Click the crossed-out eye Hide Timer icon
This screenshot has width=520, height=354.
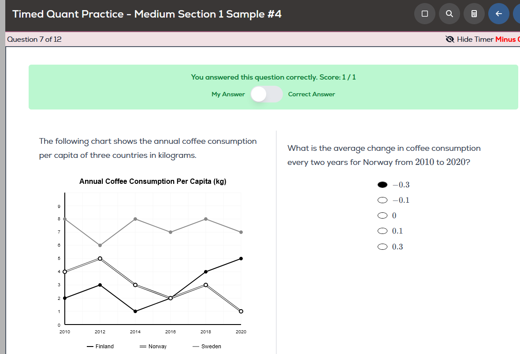(450, 40)
